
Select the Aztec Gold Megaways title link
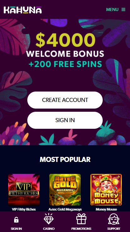[x=65, y=209]
